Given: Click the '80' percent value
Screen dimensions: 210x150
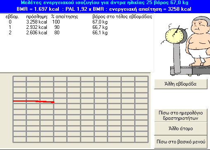Looking at the screenshot, I should click(x=57, y=33).
